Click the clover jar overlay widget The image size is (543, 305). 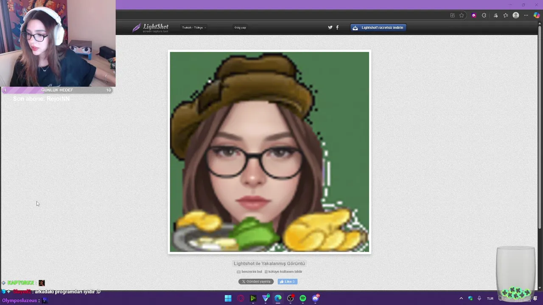click(x=516, y=273)
